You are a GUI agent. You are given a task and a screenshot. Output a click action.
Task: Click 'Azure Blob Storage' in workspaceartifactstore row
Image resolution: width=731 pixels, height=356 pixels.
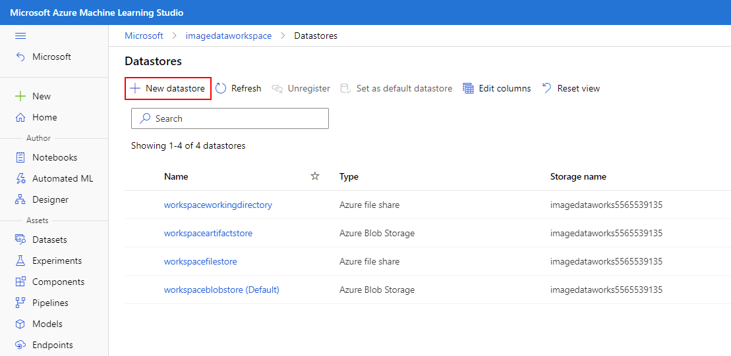point(376,233)
